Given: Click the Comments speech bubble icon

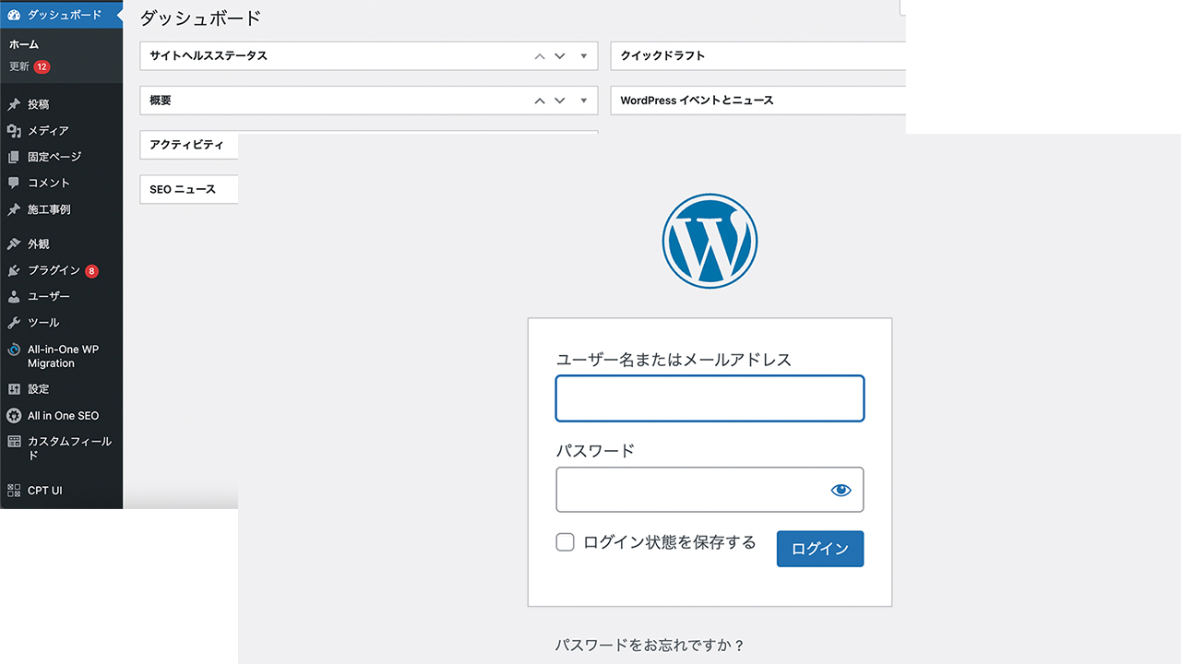Looking at the screenshot, I should pos(14,183).
